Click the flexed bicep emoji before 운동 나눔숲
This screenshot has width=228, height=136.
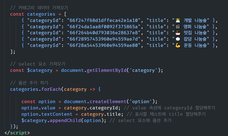click(178, 46)
